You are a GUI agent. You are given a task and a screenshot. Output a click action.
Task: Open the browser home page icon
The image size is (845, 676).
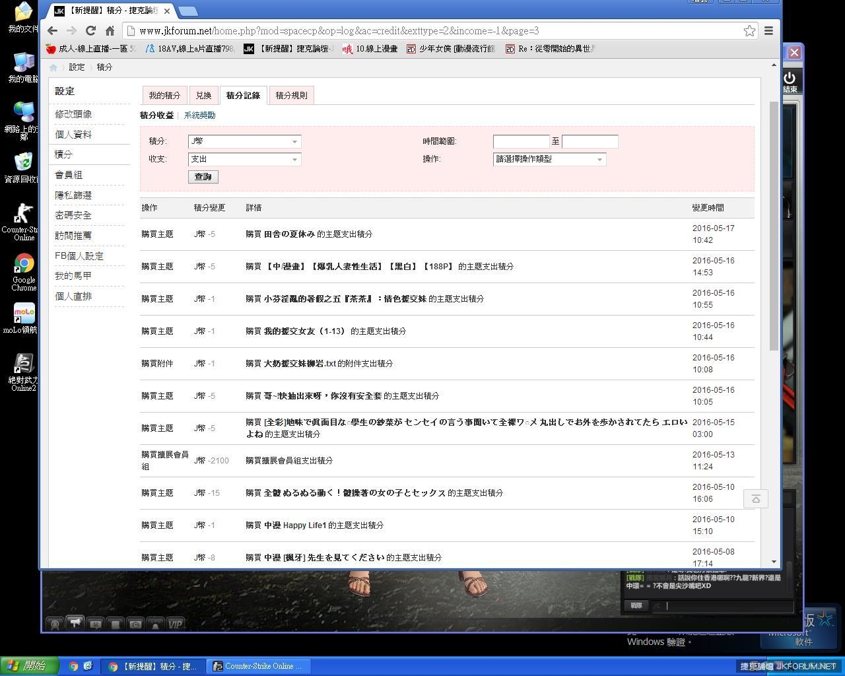point(110,30)
